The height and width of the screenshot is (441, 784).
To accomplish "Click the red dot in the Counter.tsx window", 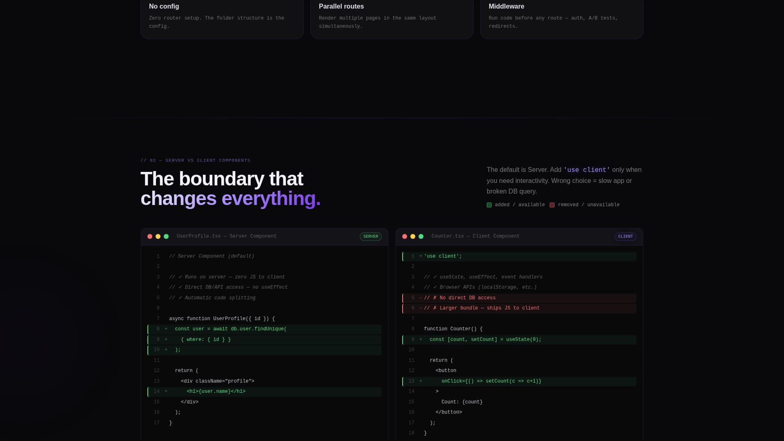I will 405,236.
